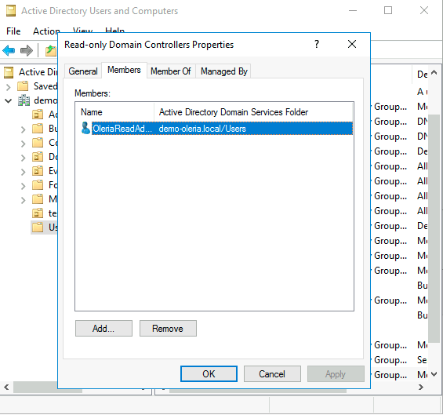Expand the Do... organizational unit in tree
Viewport: 443px width, 415px height.
pyautogui.click(x=24, y=158)
